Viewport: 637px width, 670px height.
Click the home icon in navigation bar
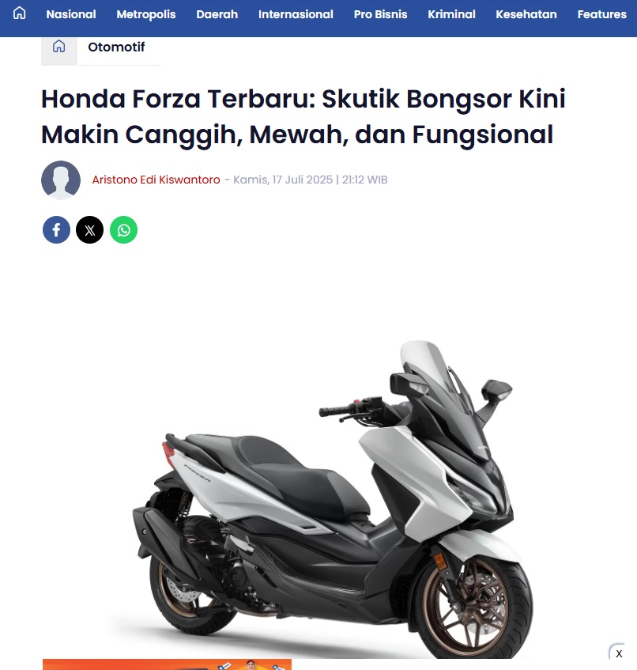pos(20,13)
